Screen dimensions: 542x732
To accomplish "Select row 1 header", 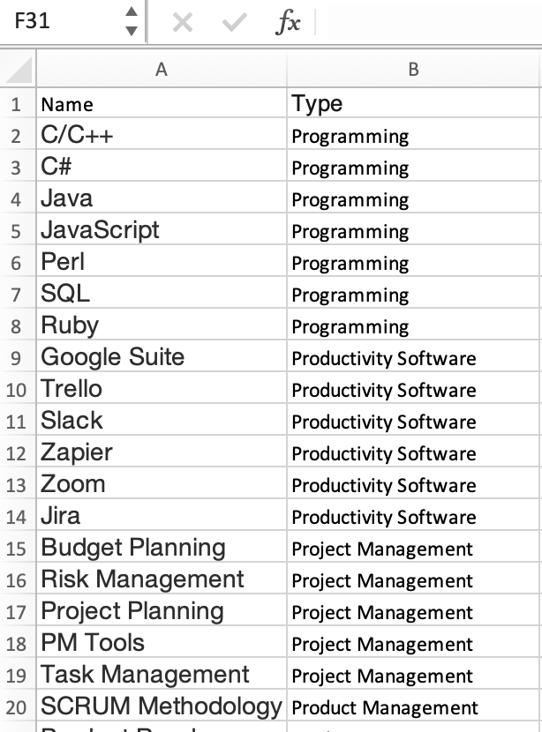I will pos(17,104).
